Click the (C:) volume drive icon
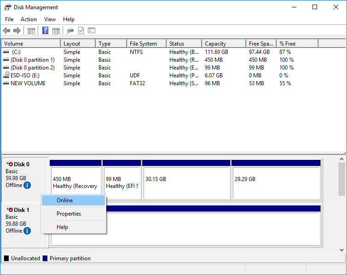 (x=6, y=52)
